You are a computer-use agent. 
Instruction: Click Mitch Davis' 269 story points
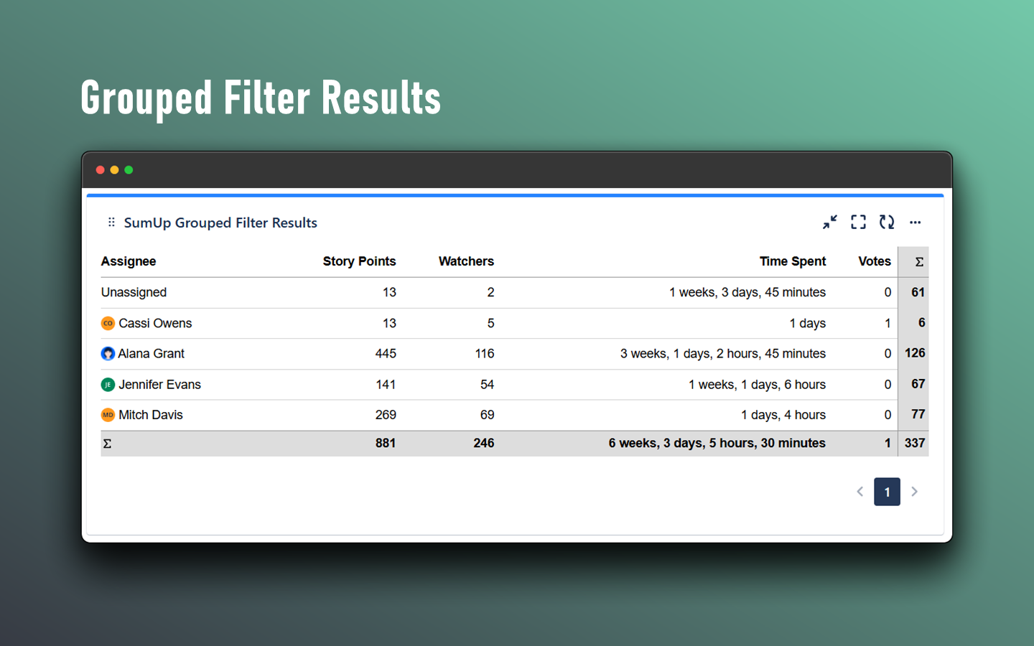coord(386,415)
